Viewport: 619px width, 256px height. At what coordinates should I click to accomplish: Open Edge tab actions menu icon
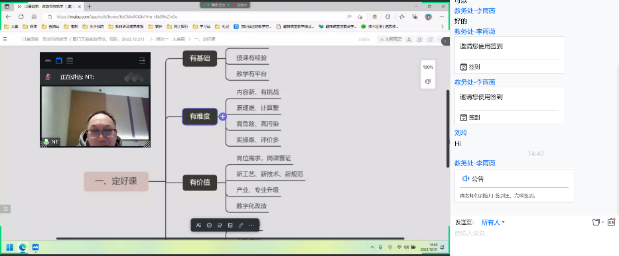tap(7, 7)
